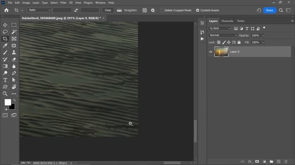Open the Edit Toolbar three-dots menu
Viewport: 295px width, 165px height.
14,93
